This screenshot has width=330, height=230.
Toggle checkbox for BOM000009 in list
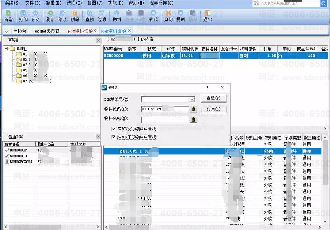[x=7, y=150]
